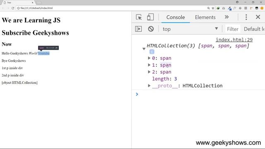Click the Bye Geekyshows paragraph
Viewport: 265px width, 149px height.
(x=14, y=61)
